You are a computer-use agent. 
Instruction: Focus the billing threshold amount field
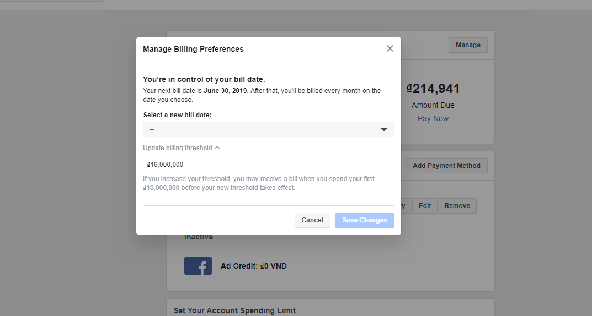click(268, 165)
